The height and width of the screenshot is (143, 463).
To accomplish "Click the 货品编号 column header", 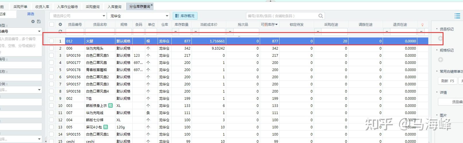I will pyautogui.click(x=75, y=25).
